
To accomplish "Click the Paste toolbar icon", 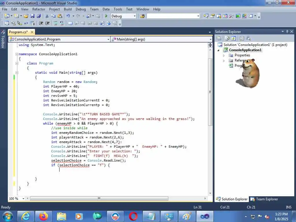I will [x=60, y=16].
